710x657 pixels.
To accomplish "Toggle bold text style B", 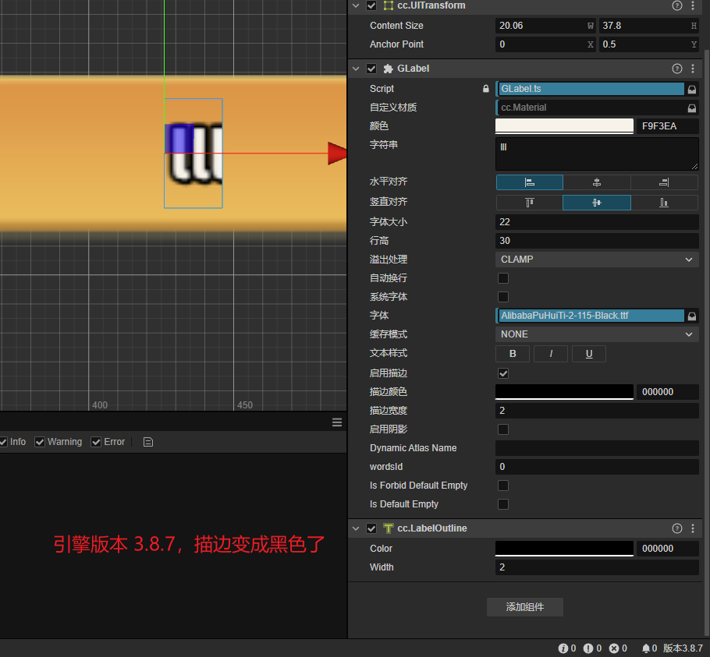I will [513, 354].
